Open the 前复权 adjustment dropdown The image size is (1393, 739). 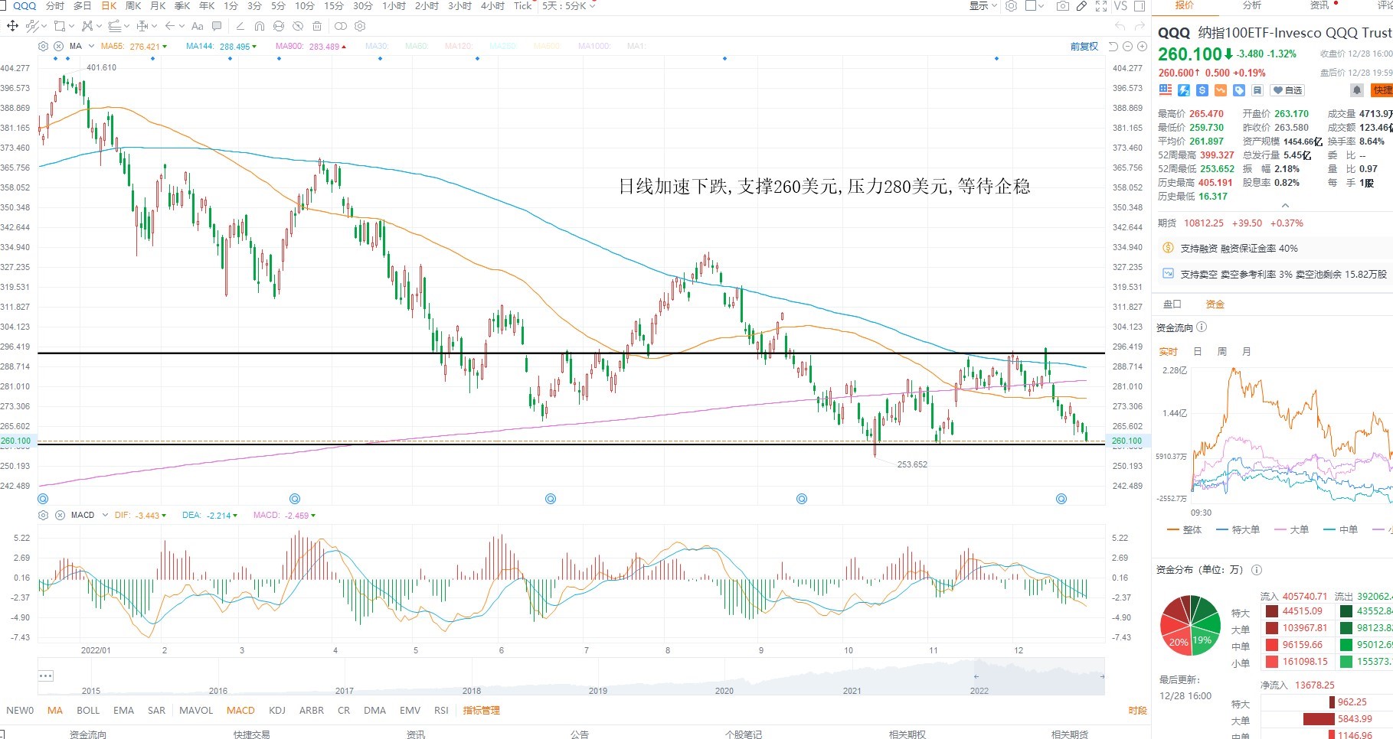1084,47
